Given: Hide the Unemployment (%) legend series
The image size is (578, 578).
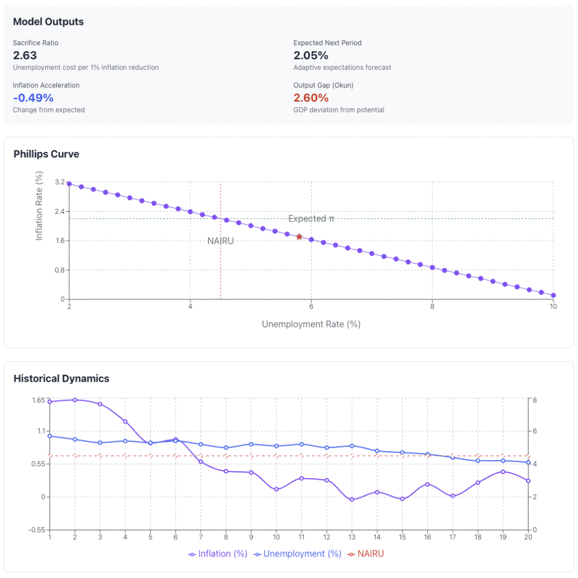Looking at the screenshot, I should [x=297, y=554].
